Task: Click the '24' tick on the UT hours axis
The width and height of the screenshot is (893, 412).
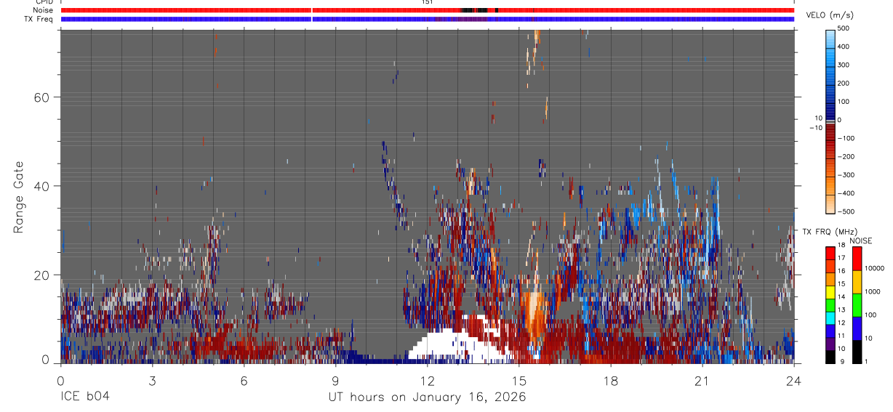Action: click(x=794, y=380)
